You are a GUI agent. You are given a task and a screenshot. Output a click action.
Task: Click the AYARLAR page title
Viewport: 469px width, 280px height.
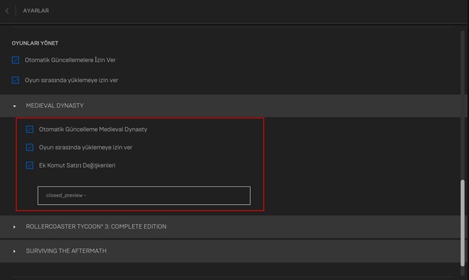click(x=36, y=10)
